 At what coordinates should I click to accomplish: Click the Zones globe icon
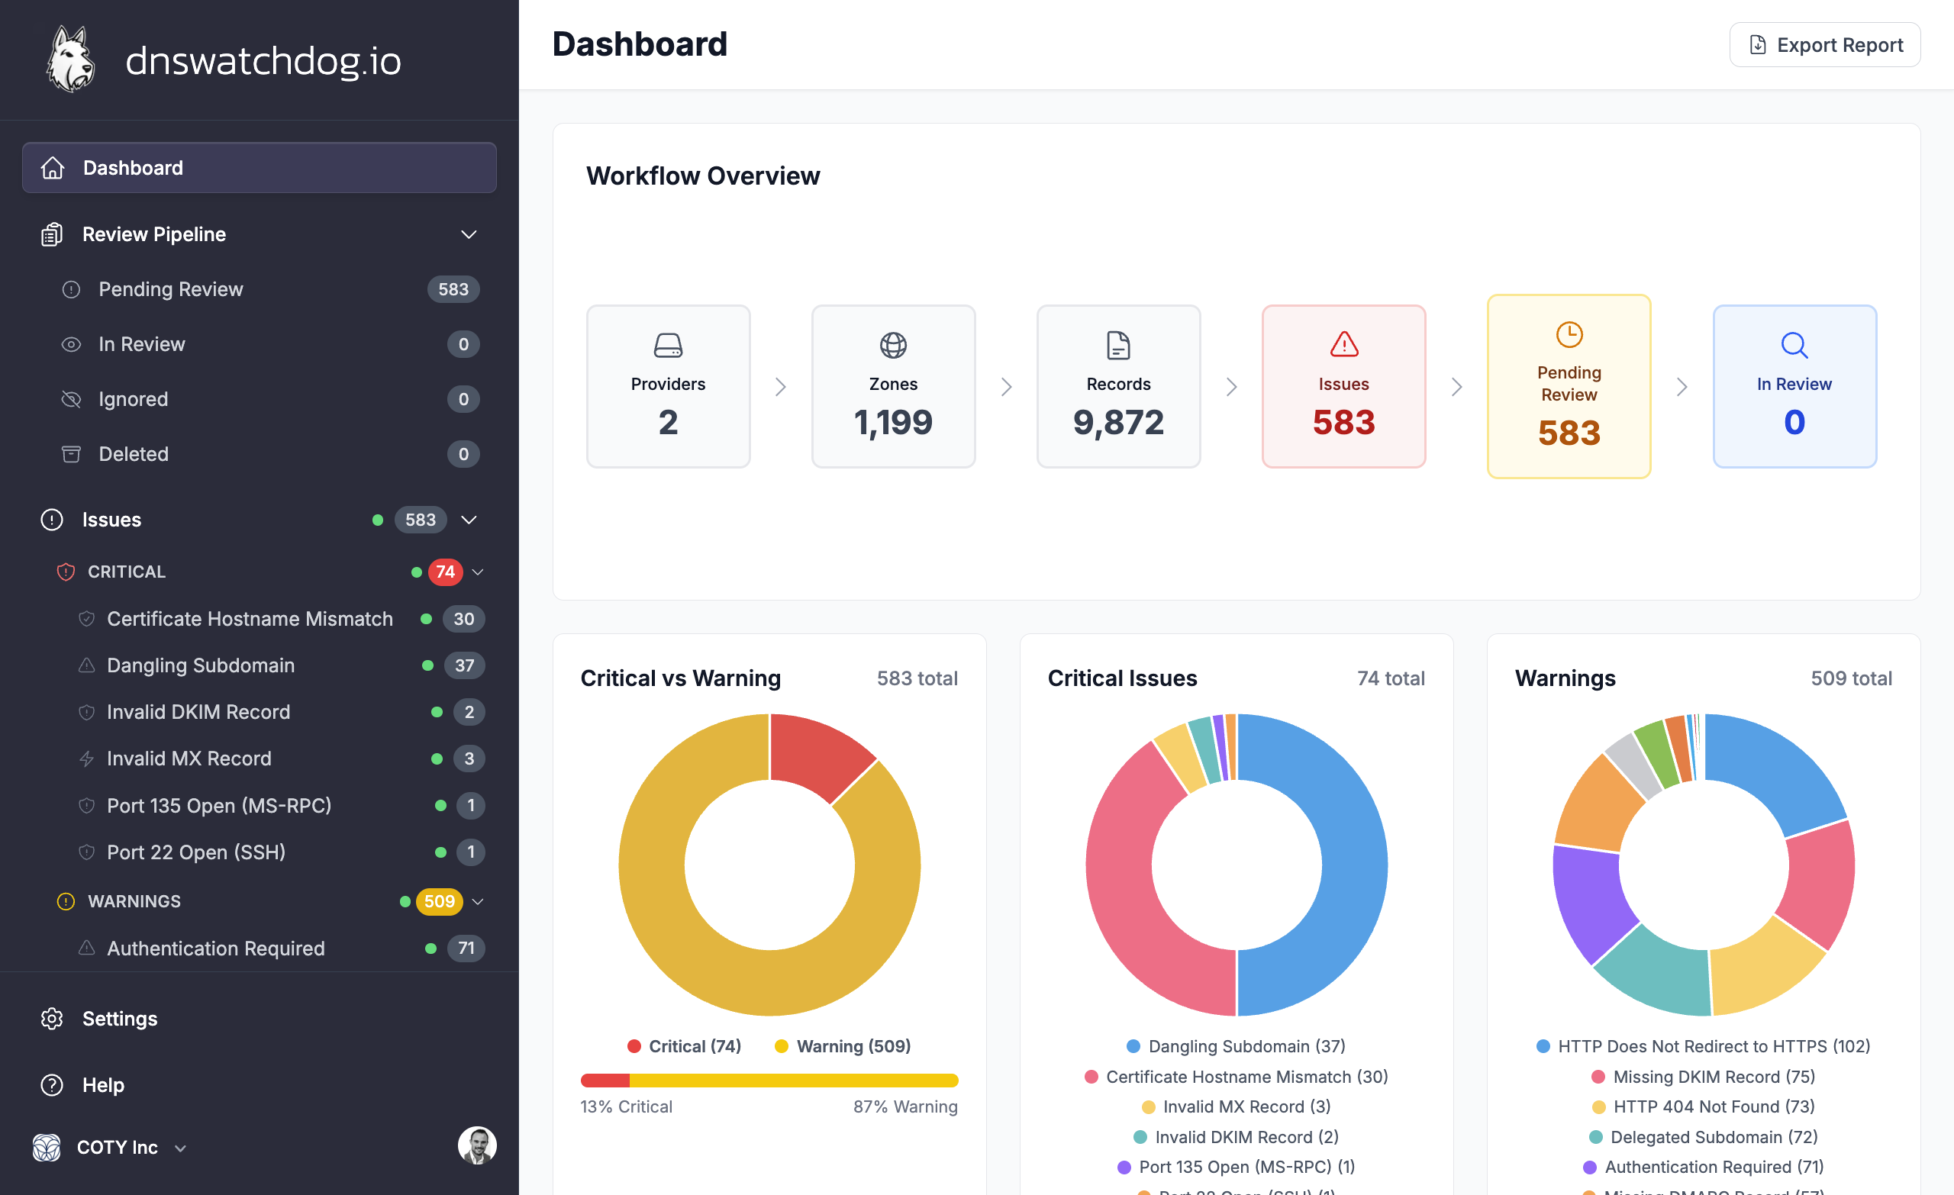(894, 346)
